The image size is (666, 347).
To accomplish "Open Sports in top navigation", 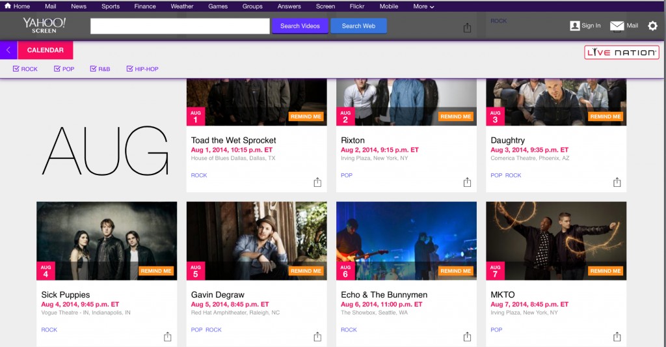I will 111,7.
